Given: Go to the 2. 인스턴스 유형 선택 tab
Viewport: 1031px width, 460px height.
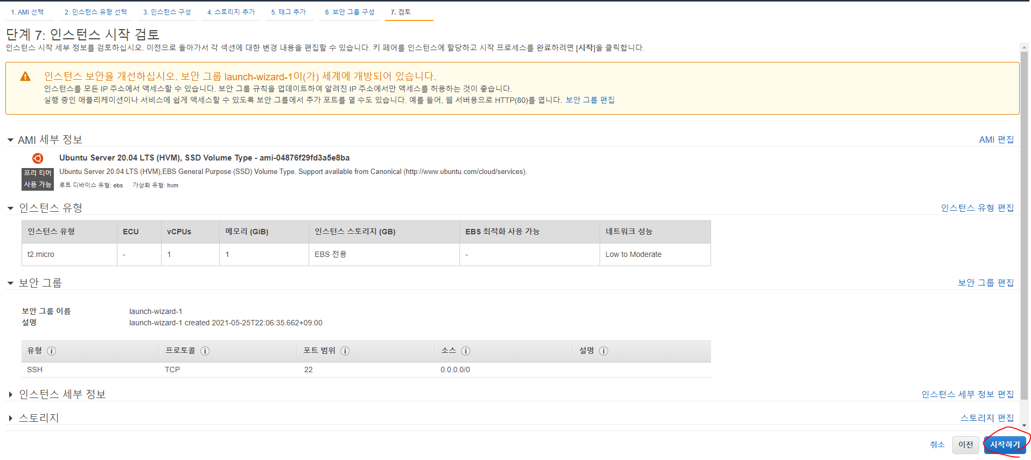Looking at the screenshot, I should pyautogui.click(x=96, y=12).
